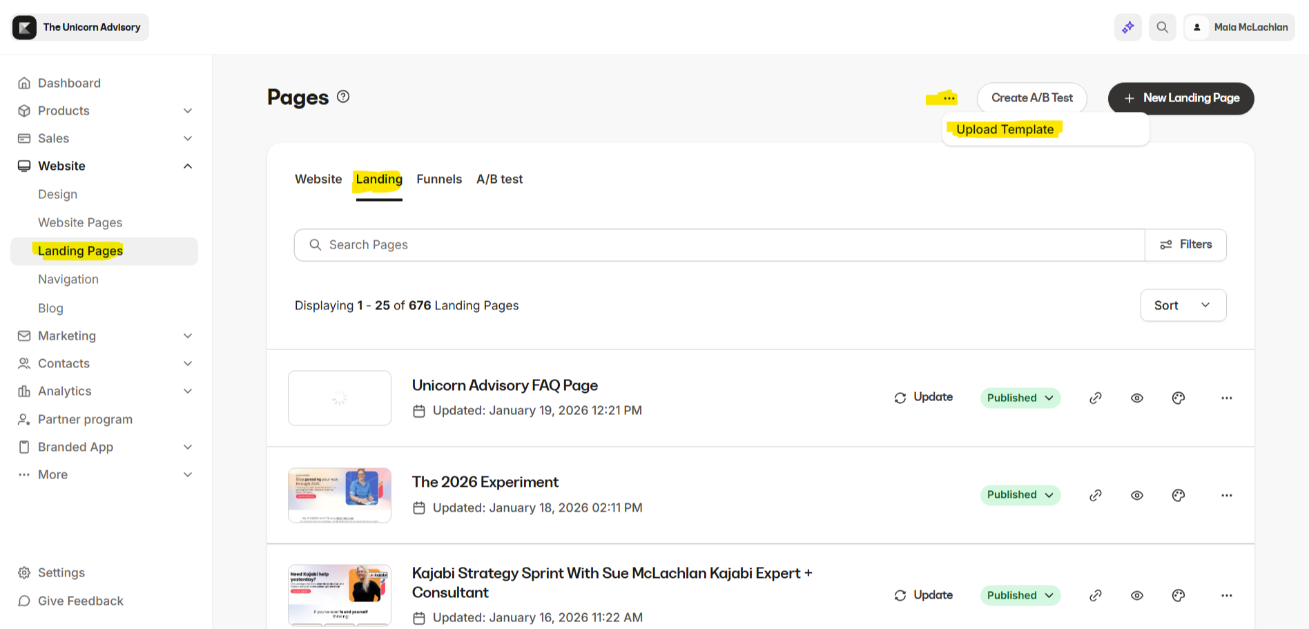Preview the Kajabi Strategy Sprint page
Screen dimensions: 1309x629
click(1137, 596)
